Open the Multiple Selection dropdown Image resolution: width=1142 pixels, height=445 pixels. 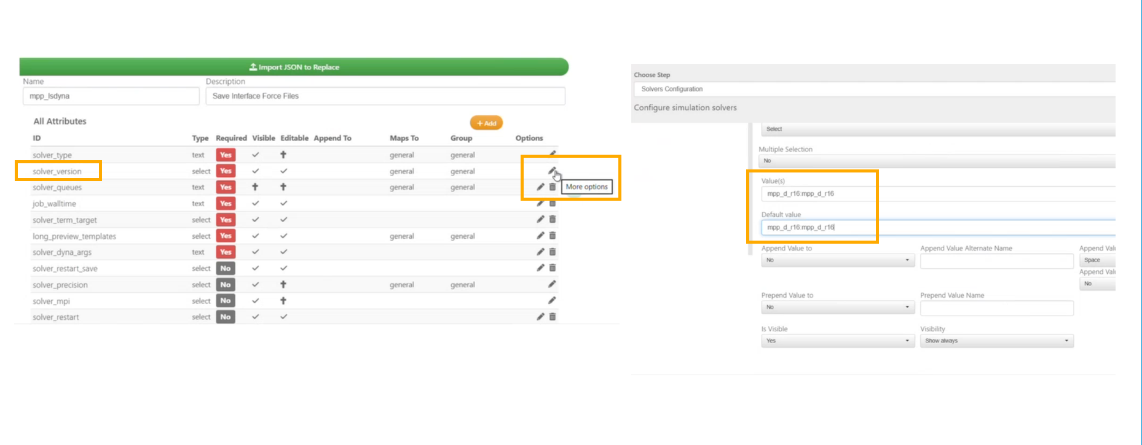(937, 161)
